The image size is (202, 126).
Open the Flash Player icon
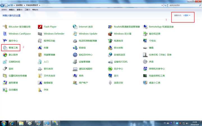[40, 27]
